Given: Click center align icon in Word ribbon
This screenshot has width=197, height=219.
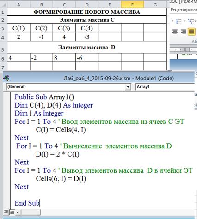Looking at the screenshot, I should point(175,31).
